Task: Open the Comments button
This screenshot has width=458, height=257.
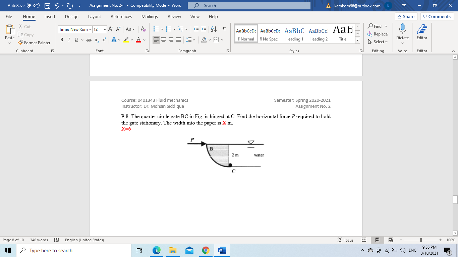Action: click(x=437, y=16)
